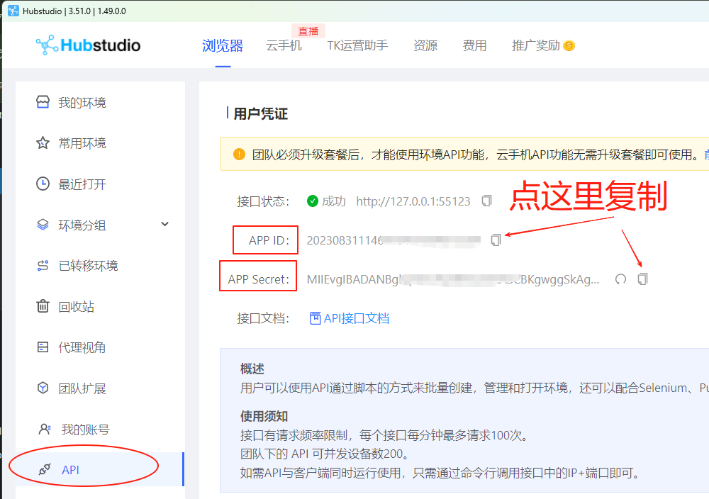Click the 推广奖励 coin badge
Screen dimensions: 709x499
(569, 45)
